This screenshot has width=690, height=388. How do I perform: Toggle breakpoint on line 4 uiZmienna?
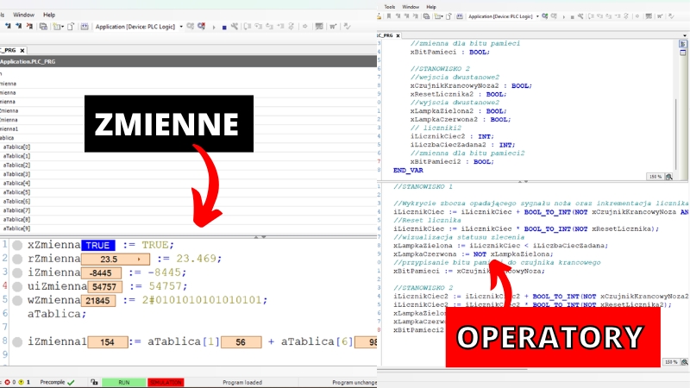point(17,287)
